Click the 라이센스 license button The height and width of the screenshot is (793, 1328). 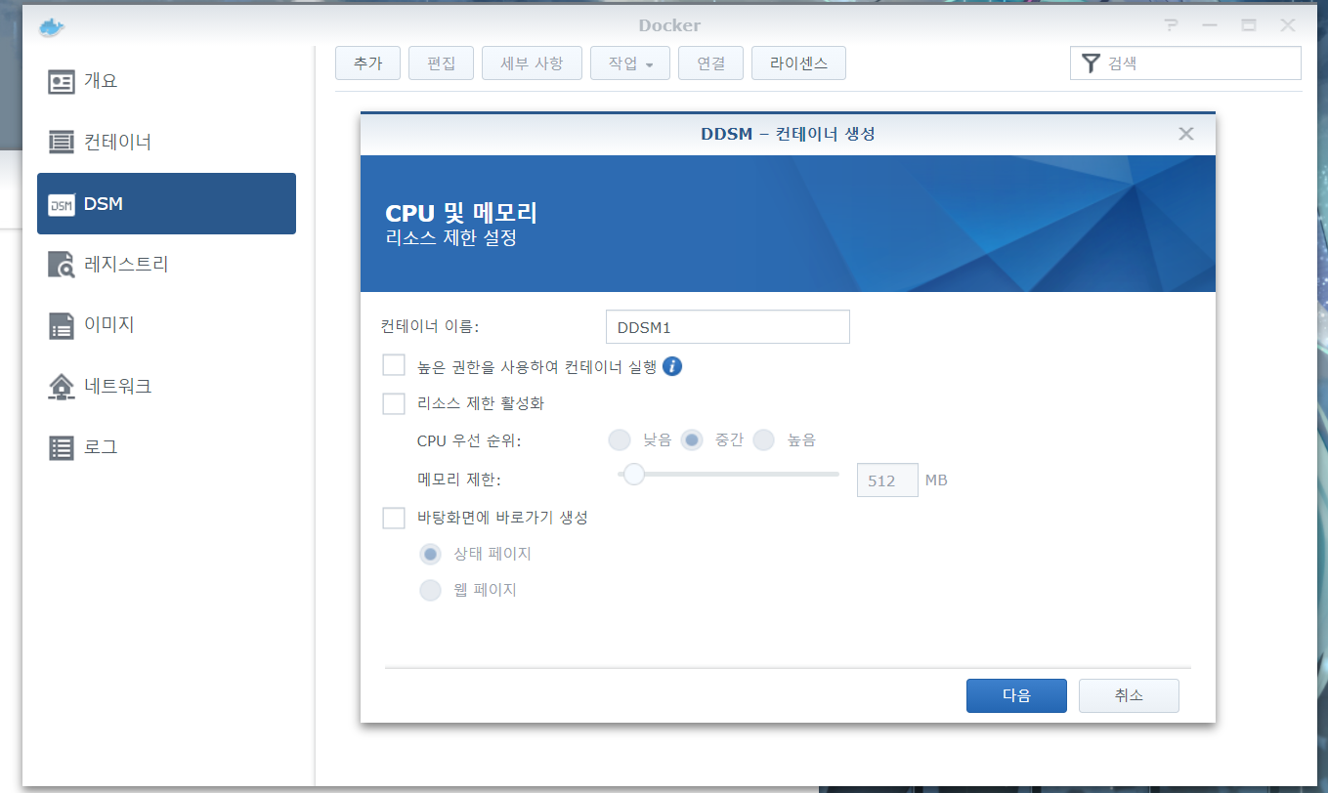click(x=798, y=63)
